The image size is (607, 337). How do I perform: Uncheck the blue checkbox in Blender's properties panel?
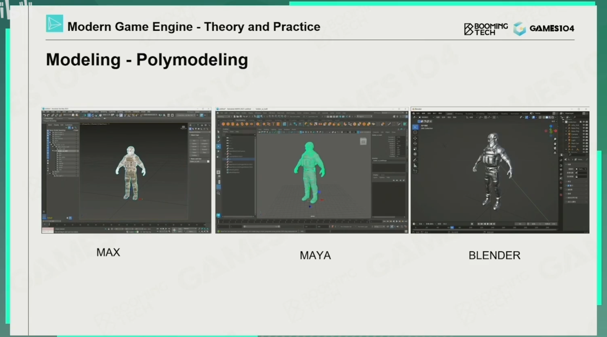pos(569,185)
